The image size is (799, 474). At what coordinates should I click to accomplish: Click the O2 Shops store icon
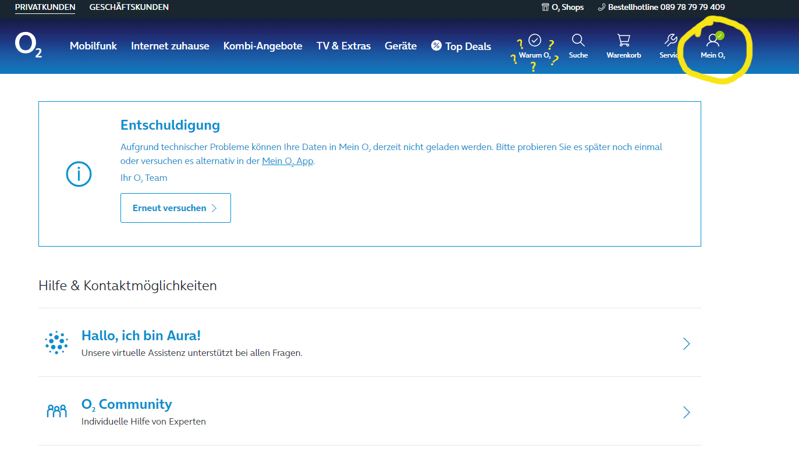[x=545, y=8]
